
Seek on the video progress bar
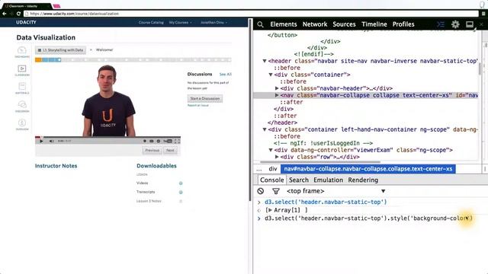click(x=108, y=137)
